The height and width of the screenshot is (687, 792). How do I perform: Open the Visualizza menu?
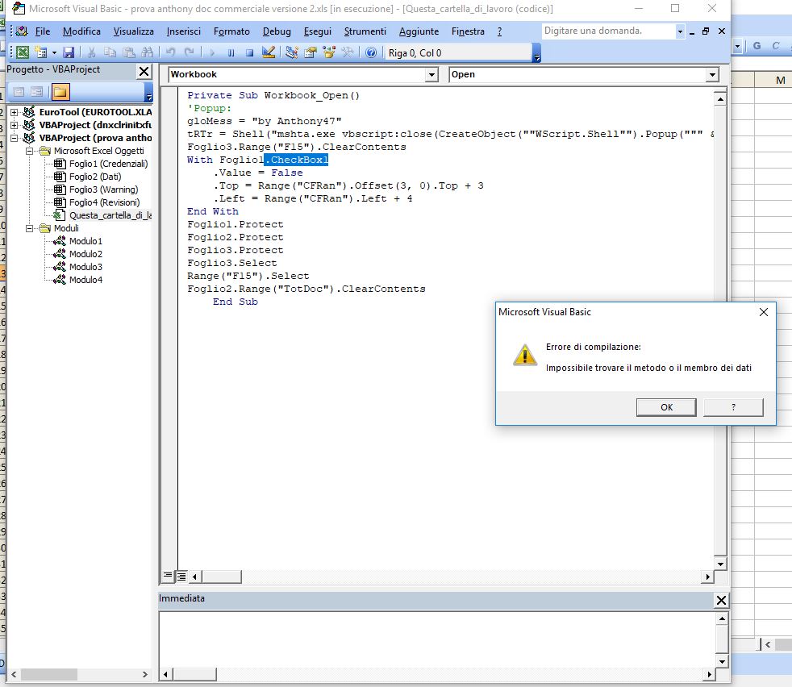(x=133, y=31)
